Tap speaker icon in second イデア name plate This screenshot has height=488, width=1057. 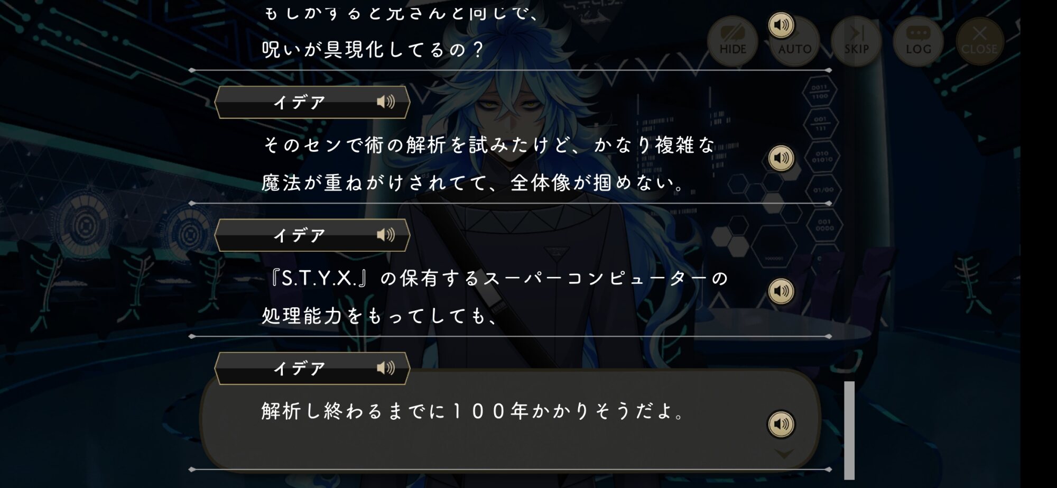[x=386, y=235]
